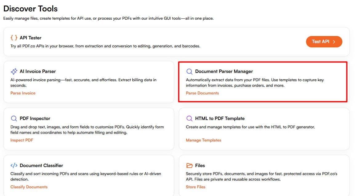Screen dimensions: 359x196
Task: Click the chevron arrow inside Test API button
Action: click(x=333, y=41)
